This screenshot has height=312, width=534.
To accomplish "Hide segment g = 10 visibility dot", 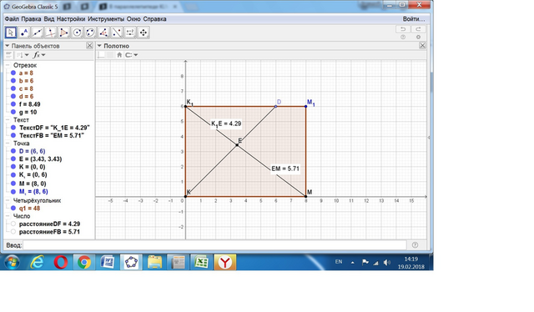I will [13, 112].
